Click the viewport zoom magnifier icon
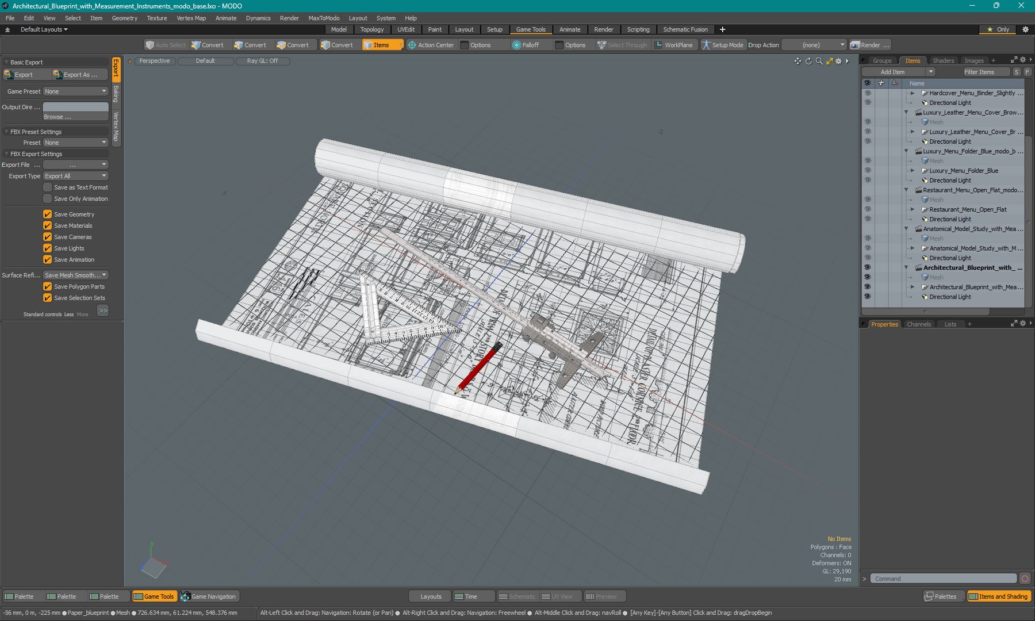The image size is (1035, 621). (x=819, y=61)
